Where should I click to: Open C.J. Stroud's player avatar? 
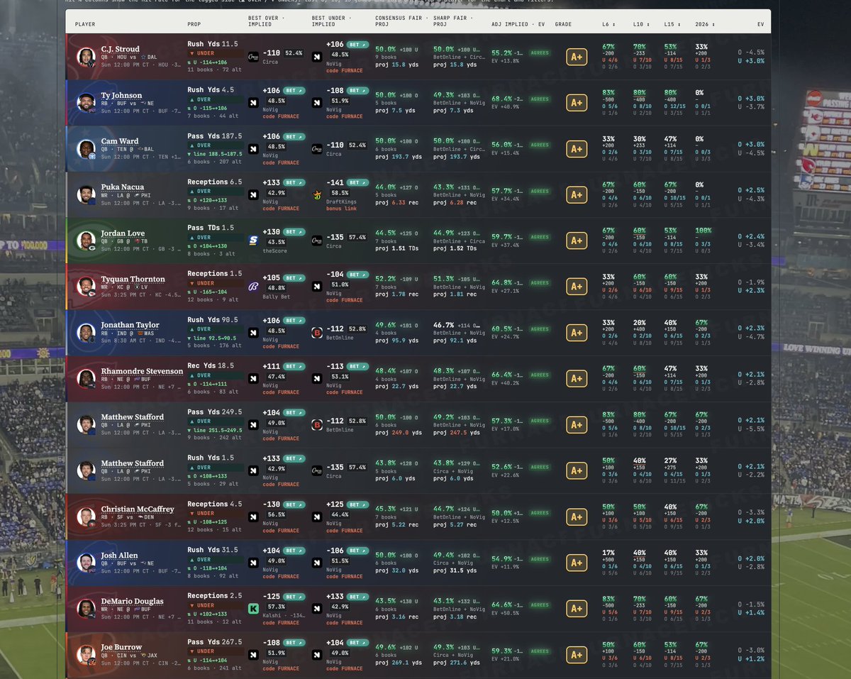click(x=86, y=57)
